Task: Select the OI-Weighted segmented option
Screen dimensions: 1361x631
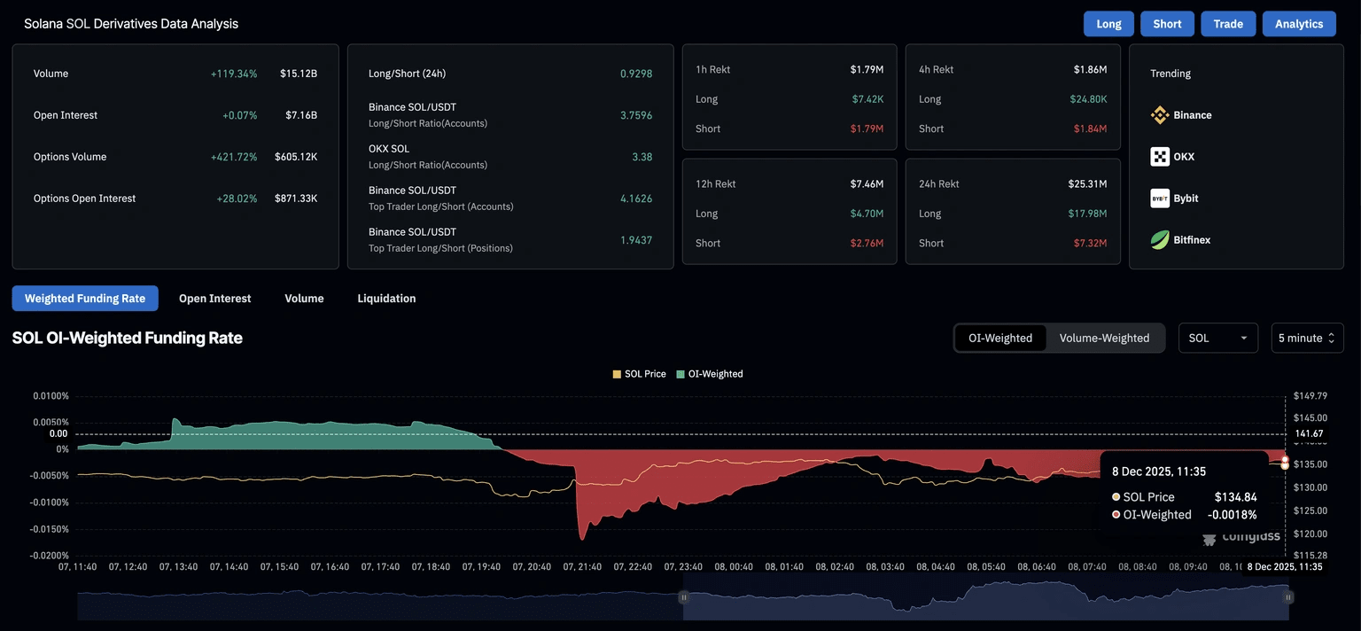Action: coord(1000,338)
